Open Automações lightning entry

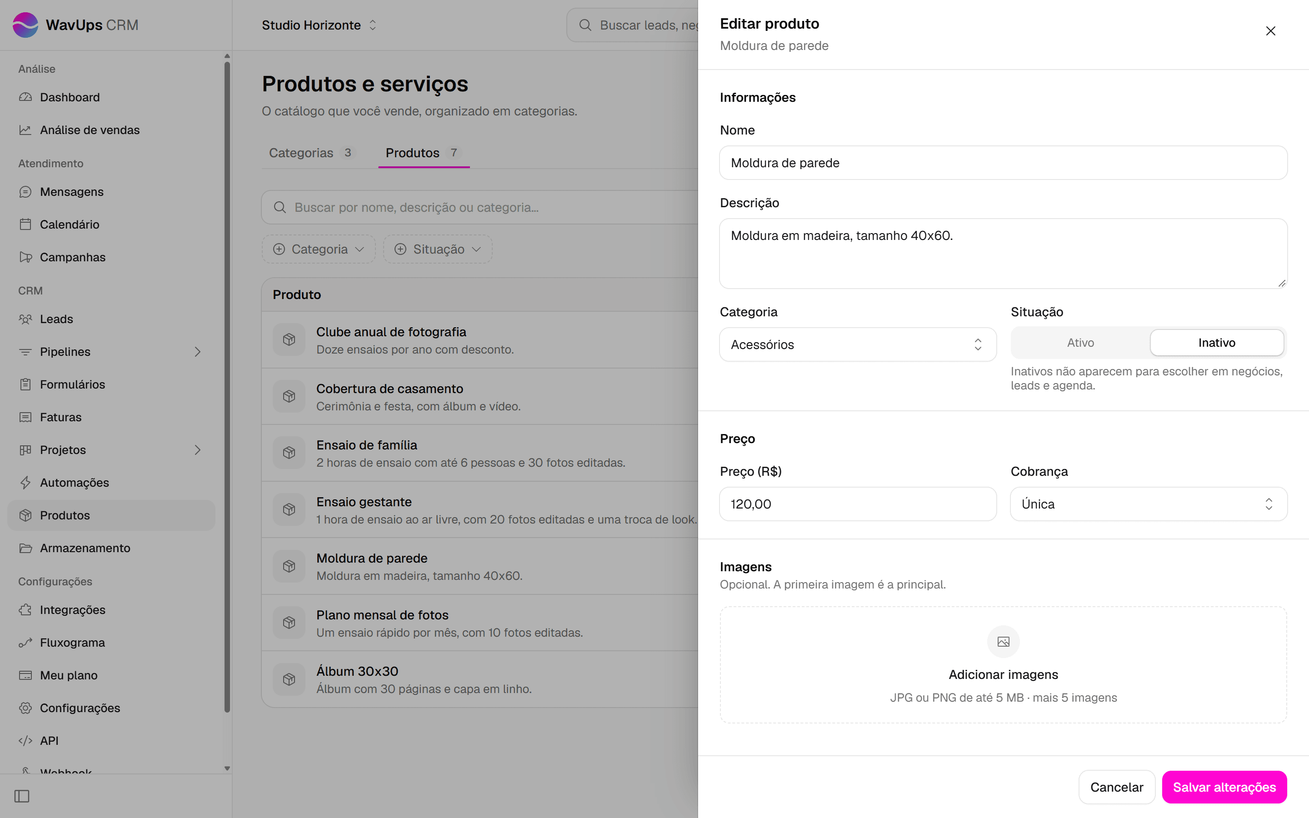111,483
